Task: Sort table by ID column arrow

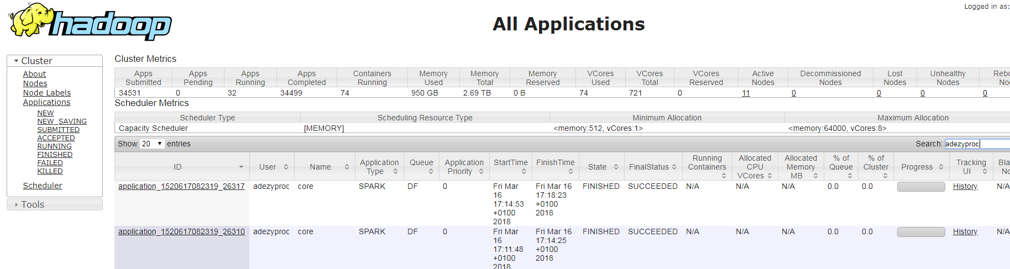Action: click(241, 167)
